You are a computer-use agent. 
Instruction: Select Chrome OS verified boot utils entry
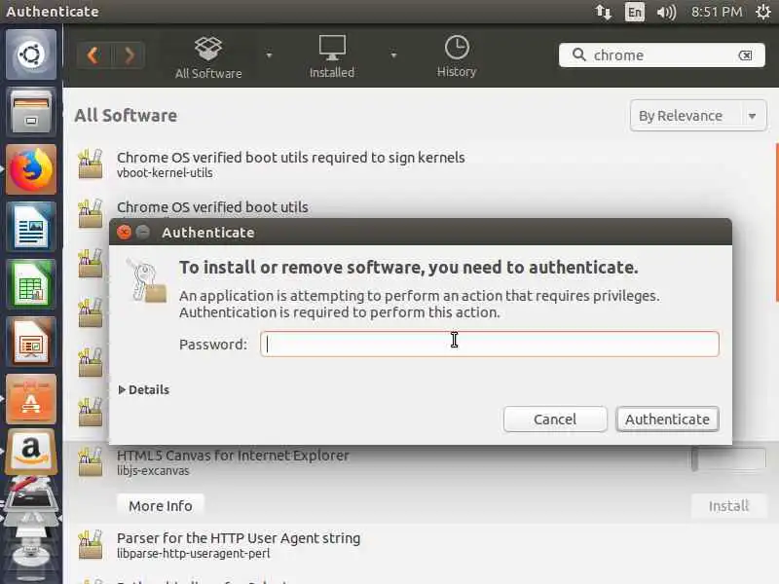[x=212, y=207]
